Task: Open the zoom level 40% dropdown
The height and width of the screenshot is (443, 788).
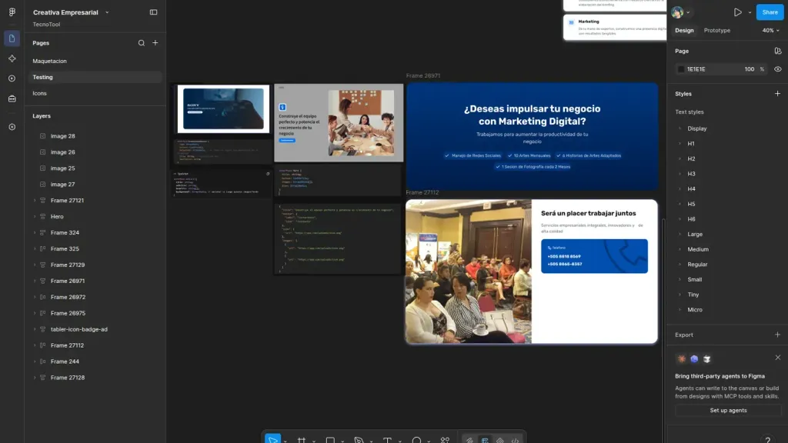Action: [770, 31]
